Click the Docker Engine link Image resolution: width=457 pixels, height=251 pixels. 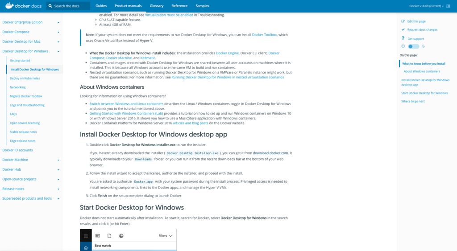pyautogui.click(x=227, y=53)
